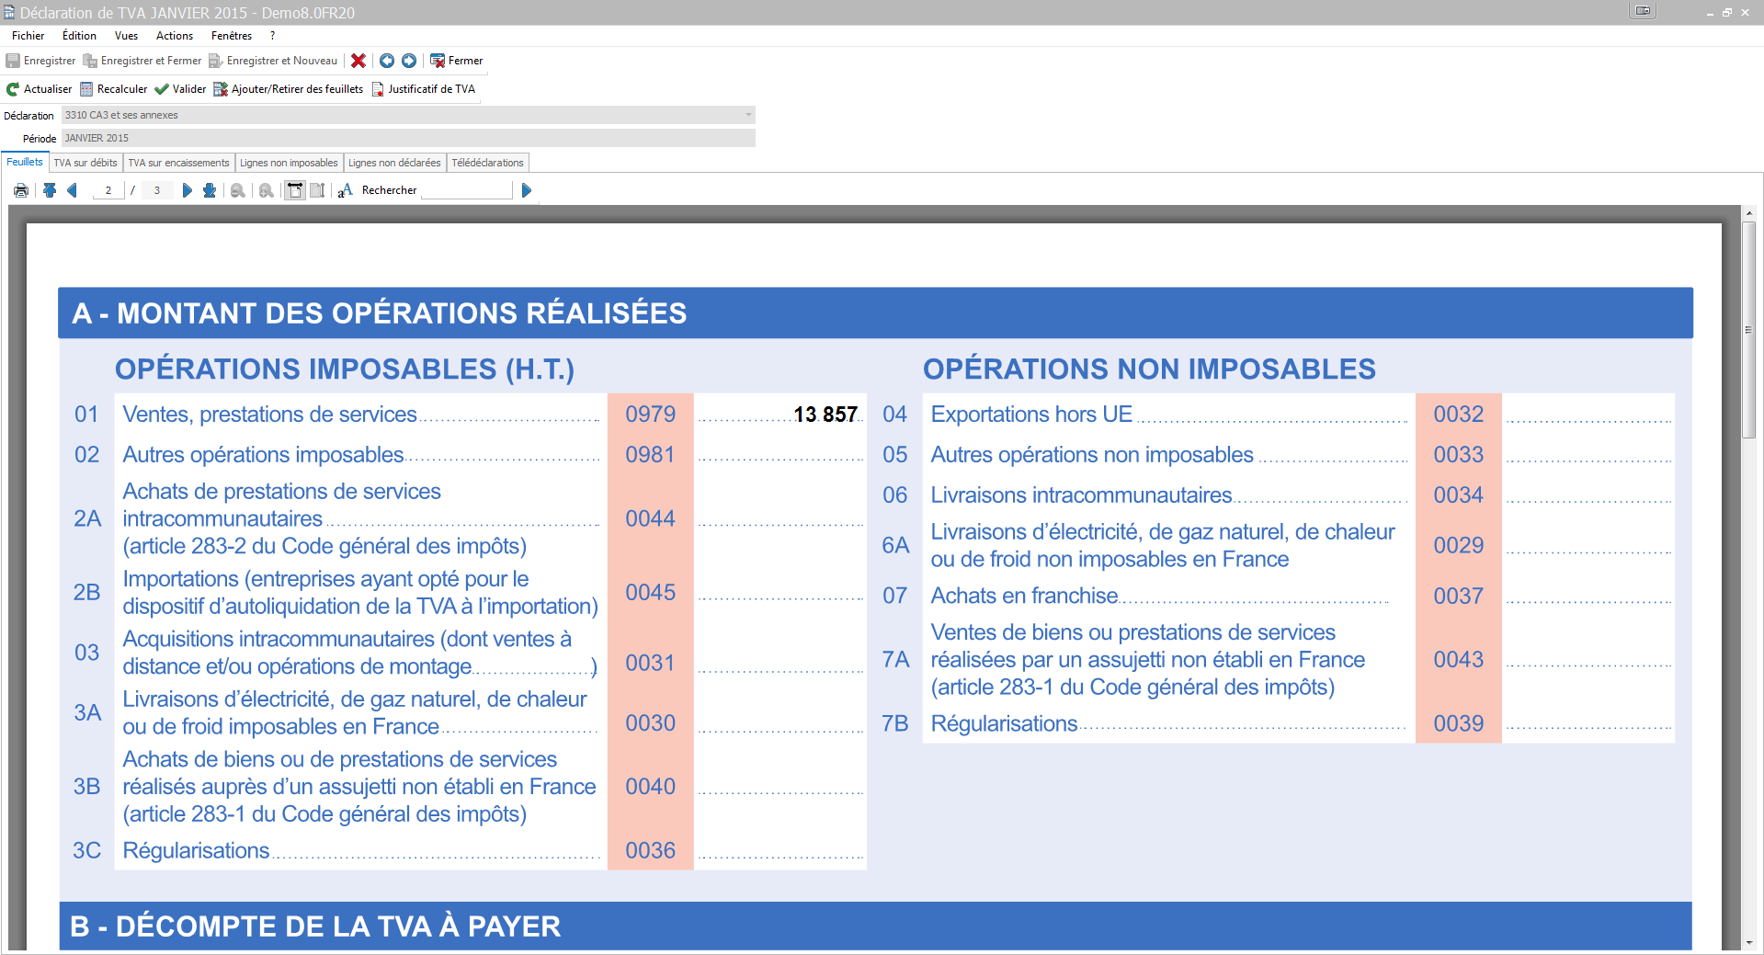The height and width of the screenshot is (955, 1764).
Task: Click scrollbar up arrow
Action: [1749, 213]
